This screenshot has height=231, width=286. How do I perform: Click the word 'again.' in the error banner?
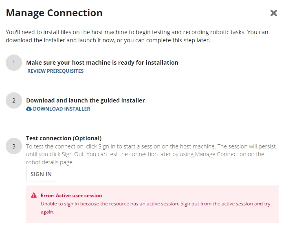click(47, 212)
